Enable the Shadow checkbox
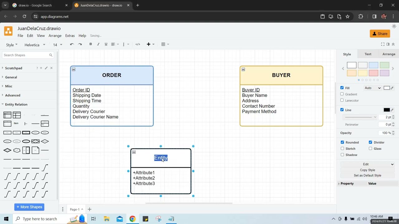This screenshot has height=224, width=399. [342, 155]
